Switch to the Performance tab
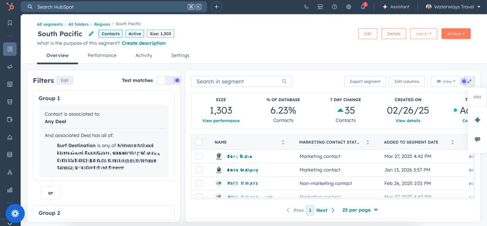 pos(102,55)
